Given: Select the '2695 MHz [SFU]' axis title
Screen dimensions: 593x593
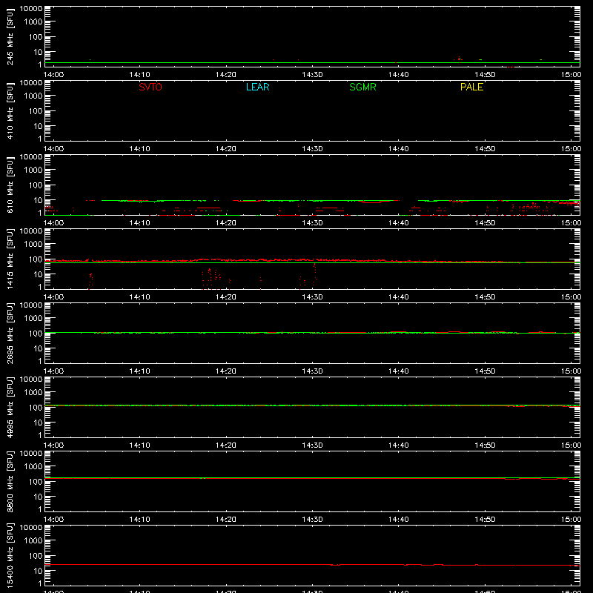Looking at the screenshot, I should click(10, 333).
